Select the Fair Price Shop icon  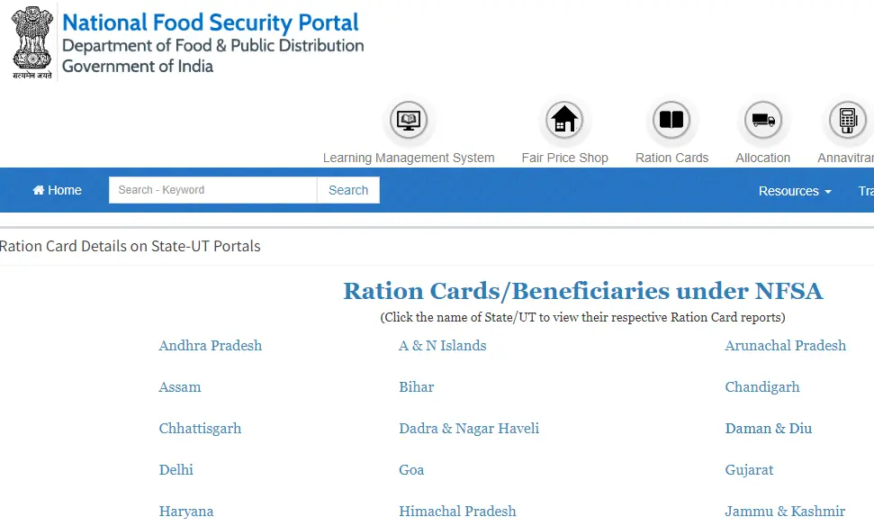pos(564,119)
